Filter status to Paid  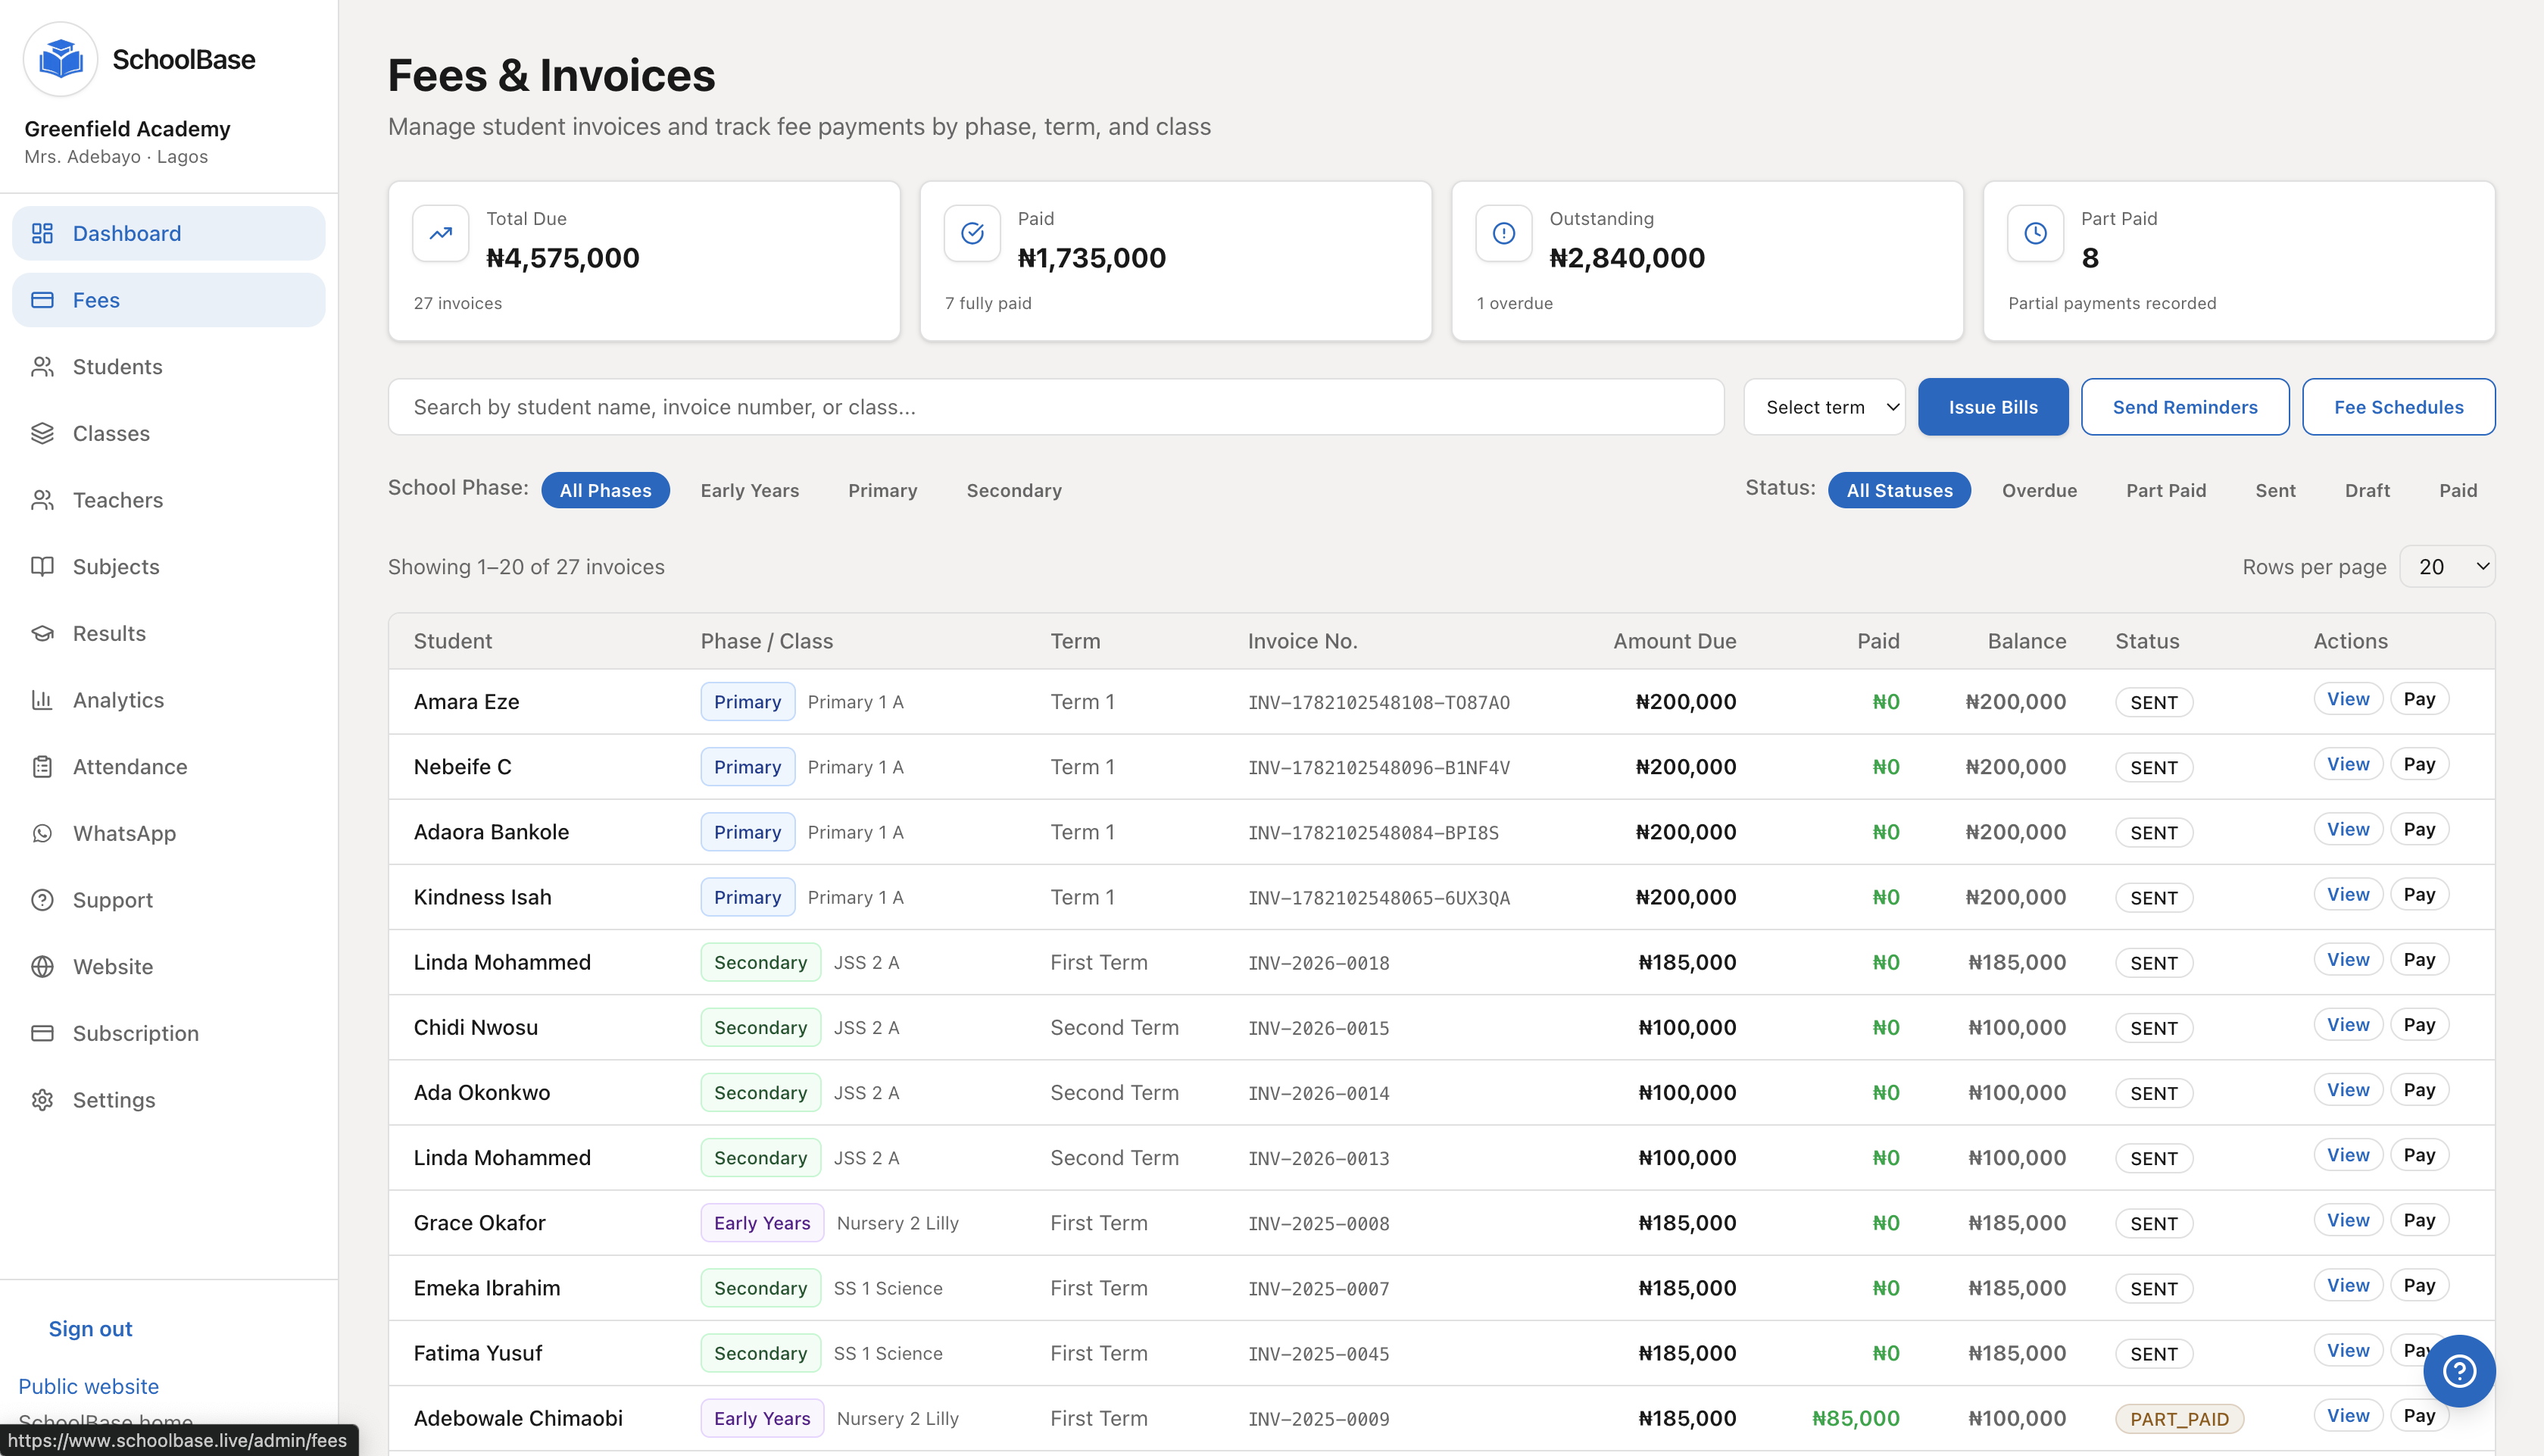click(2458, 490)
